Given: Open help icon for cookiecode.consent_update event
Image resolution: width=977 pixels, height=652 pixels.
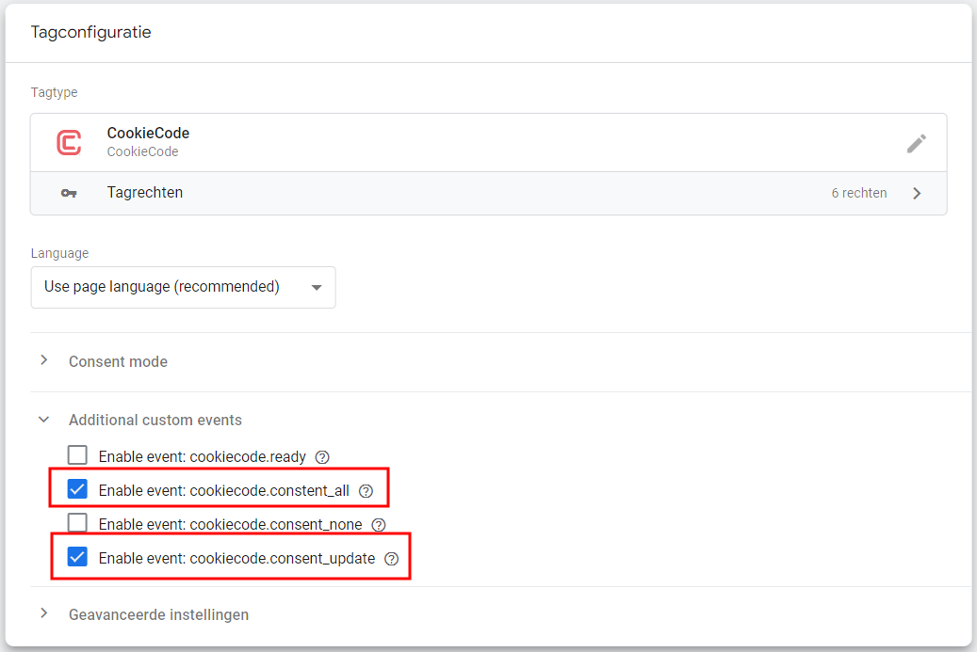Looking at the screenshot, I should [x=391, y=559].
